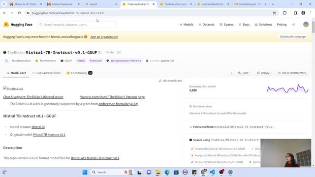This screenshot has width=315, height=177.
Task: Open the tab search chevron in Chrome
Action: click(x=4, y=4)
